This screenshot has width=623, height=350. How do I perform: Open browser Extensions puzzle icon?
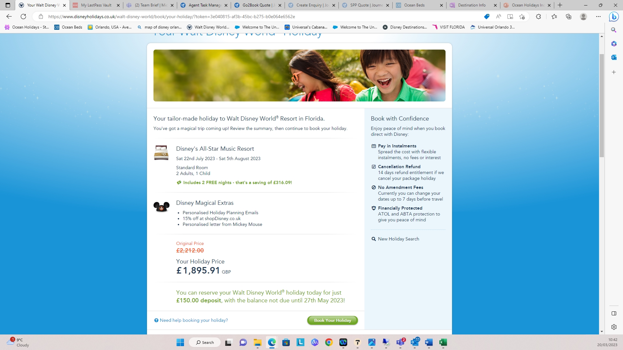(538, 17)
